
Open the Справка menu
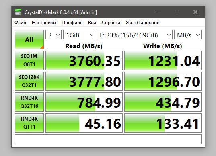click(x=111, y=23)
